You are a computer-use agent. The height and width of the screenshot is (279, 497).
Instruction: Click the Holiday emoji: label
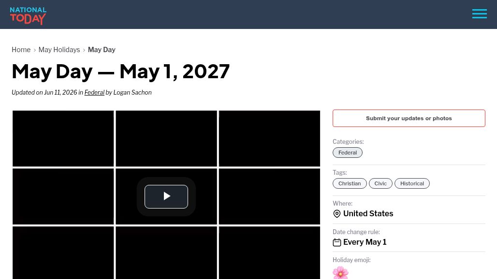coord(351,260)
